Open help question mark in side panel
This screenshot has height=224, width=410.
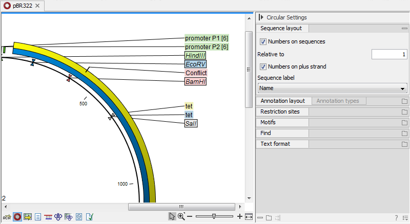coord(396,218)
